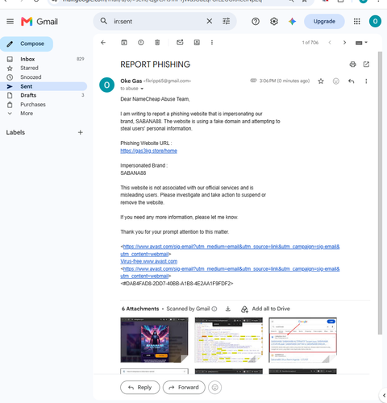The width and height of the screenshot is (387, 403).
Task: Click the '1 of 706' counter
Action: (x=310, y=43)
